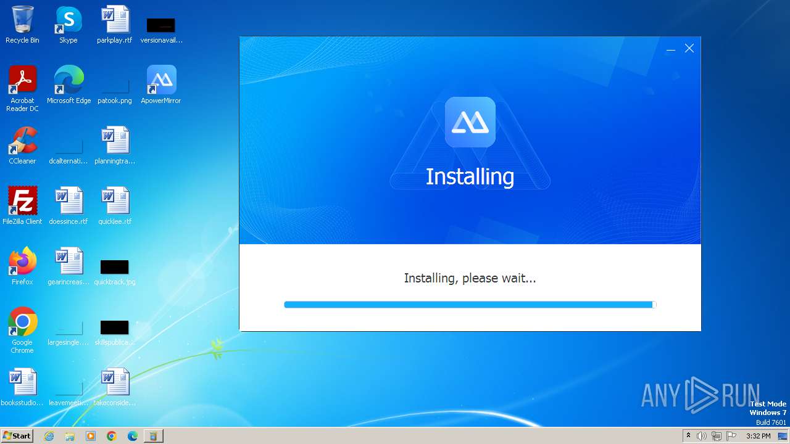Launch Skype from the desktop

point(69,25)
